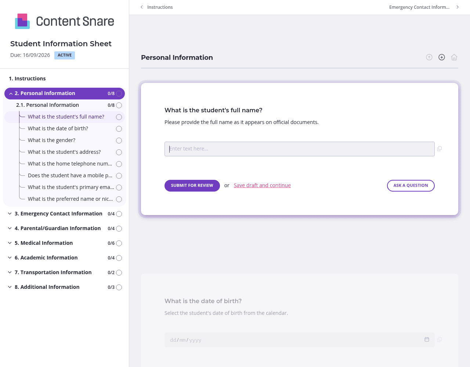Click Save draft and continue link

262,185
